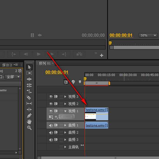This screenshot has width=159, height=159.
Task: Toggle track lock box on Audio 2
Action: click(61, 132)
